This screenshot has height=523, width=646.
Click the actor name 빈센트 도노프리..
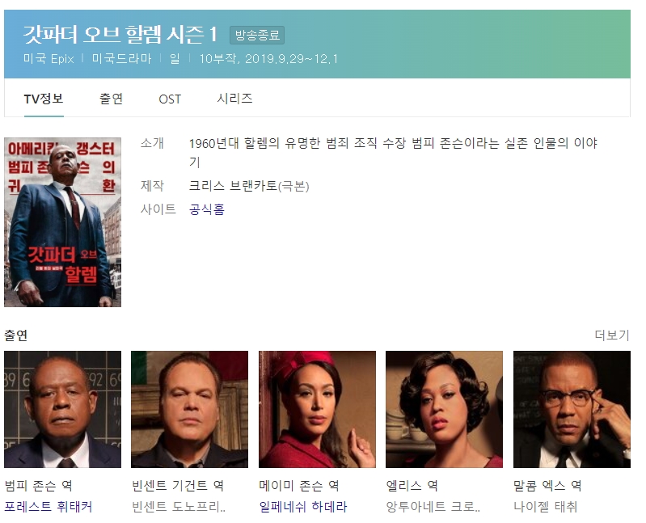(x=179, y=506)
